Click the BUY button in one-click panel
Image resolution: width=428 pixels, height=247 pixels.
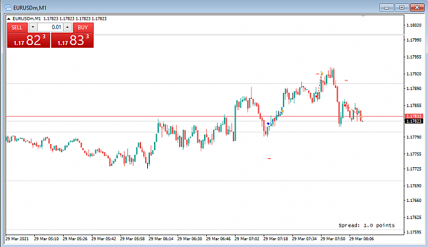[x=84, y=27]
